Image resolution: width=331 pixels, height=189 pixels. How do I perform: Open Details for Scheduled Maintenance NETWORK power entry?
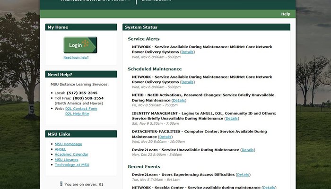187,82
